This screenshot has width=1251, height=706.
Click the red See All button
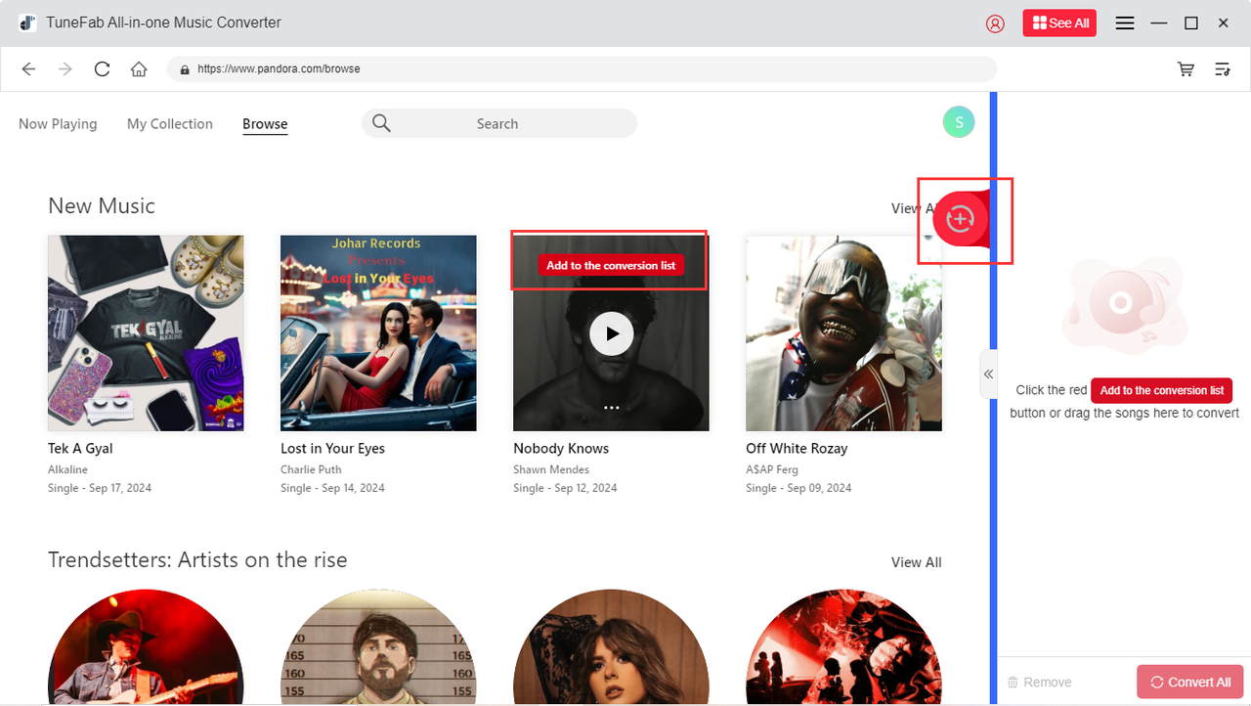(x=1059, y=23)
